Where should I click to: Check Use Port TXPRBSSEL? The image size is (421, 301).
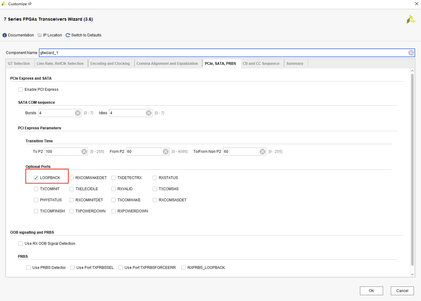(72, 268)
